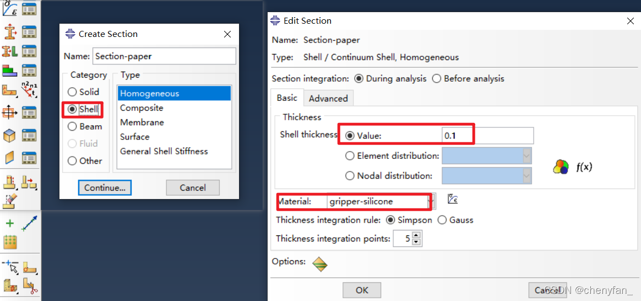Open the Create Composite Layup tool
This screenshot has width=641, height=301.
pos(10,71)
